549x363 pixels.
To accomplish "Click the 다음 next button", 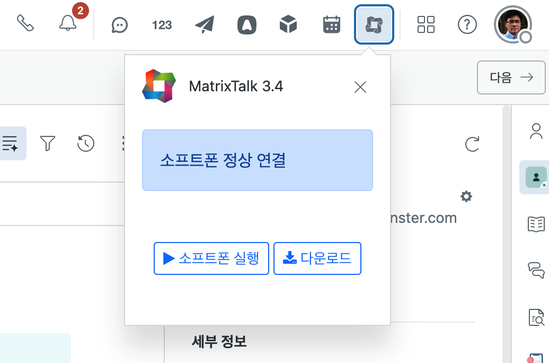I will 511,77.
